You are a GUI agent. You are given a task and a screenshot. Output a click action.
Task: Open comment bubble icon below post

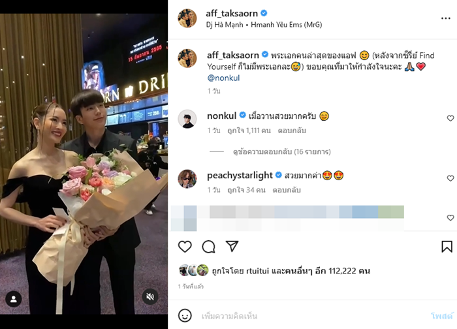pos(209,247)
